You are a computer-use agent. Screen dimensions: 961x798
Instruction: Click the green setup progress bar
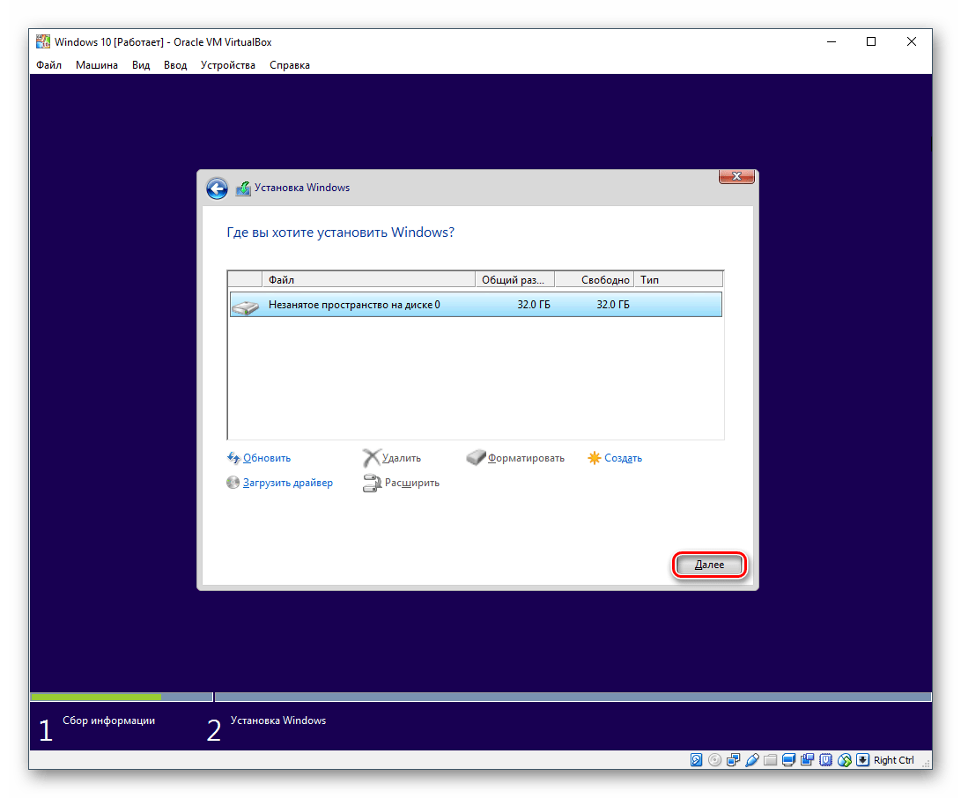(96, 697)
